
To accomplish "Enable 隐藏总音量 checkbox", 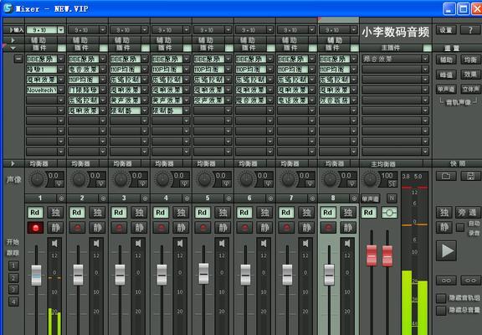I will pyautogui.click(x=441, y=310).
